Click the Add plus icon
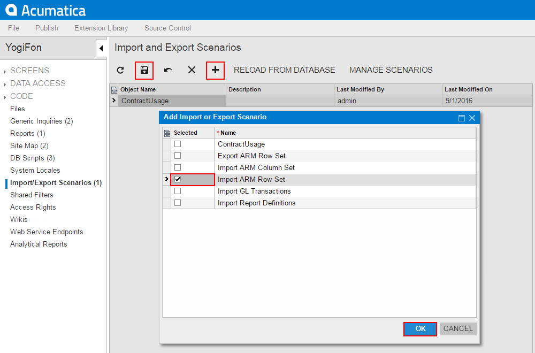The image size is (535, 353). (x=215, y=70)
